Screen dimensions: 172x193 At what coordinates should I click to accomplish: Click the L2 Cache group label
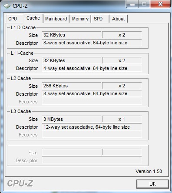[21, 78]
